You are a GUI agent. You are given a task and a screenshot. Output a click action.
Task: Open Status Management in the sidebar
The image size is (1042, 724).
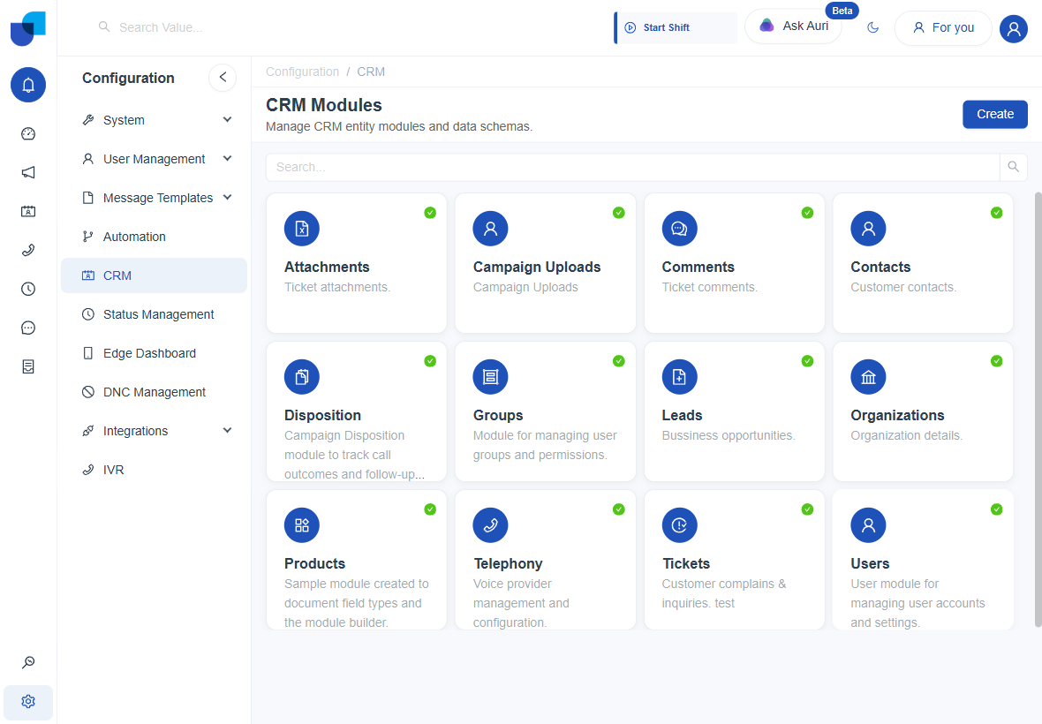click(155, 314)
